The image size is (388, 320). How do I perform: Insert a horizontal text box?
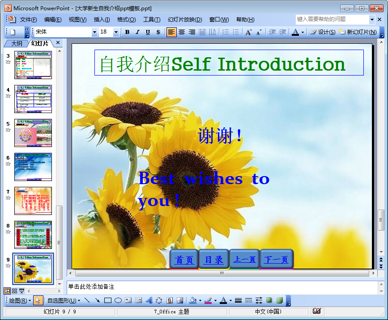tap(128, 300)
